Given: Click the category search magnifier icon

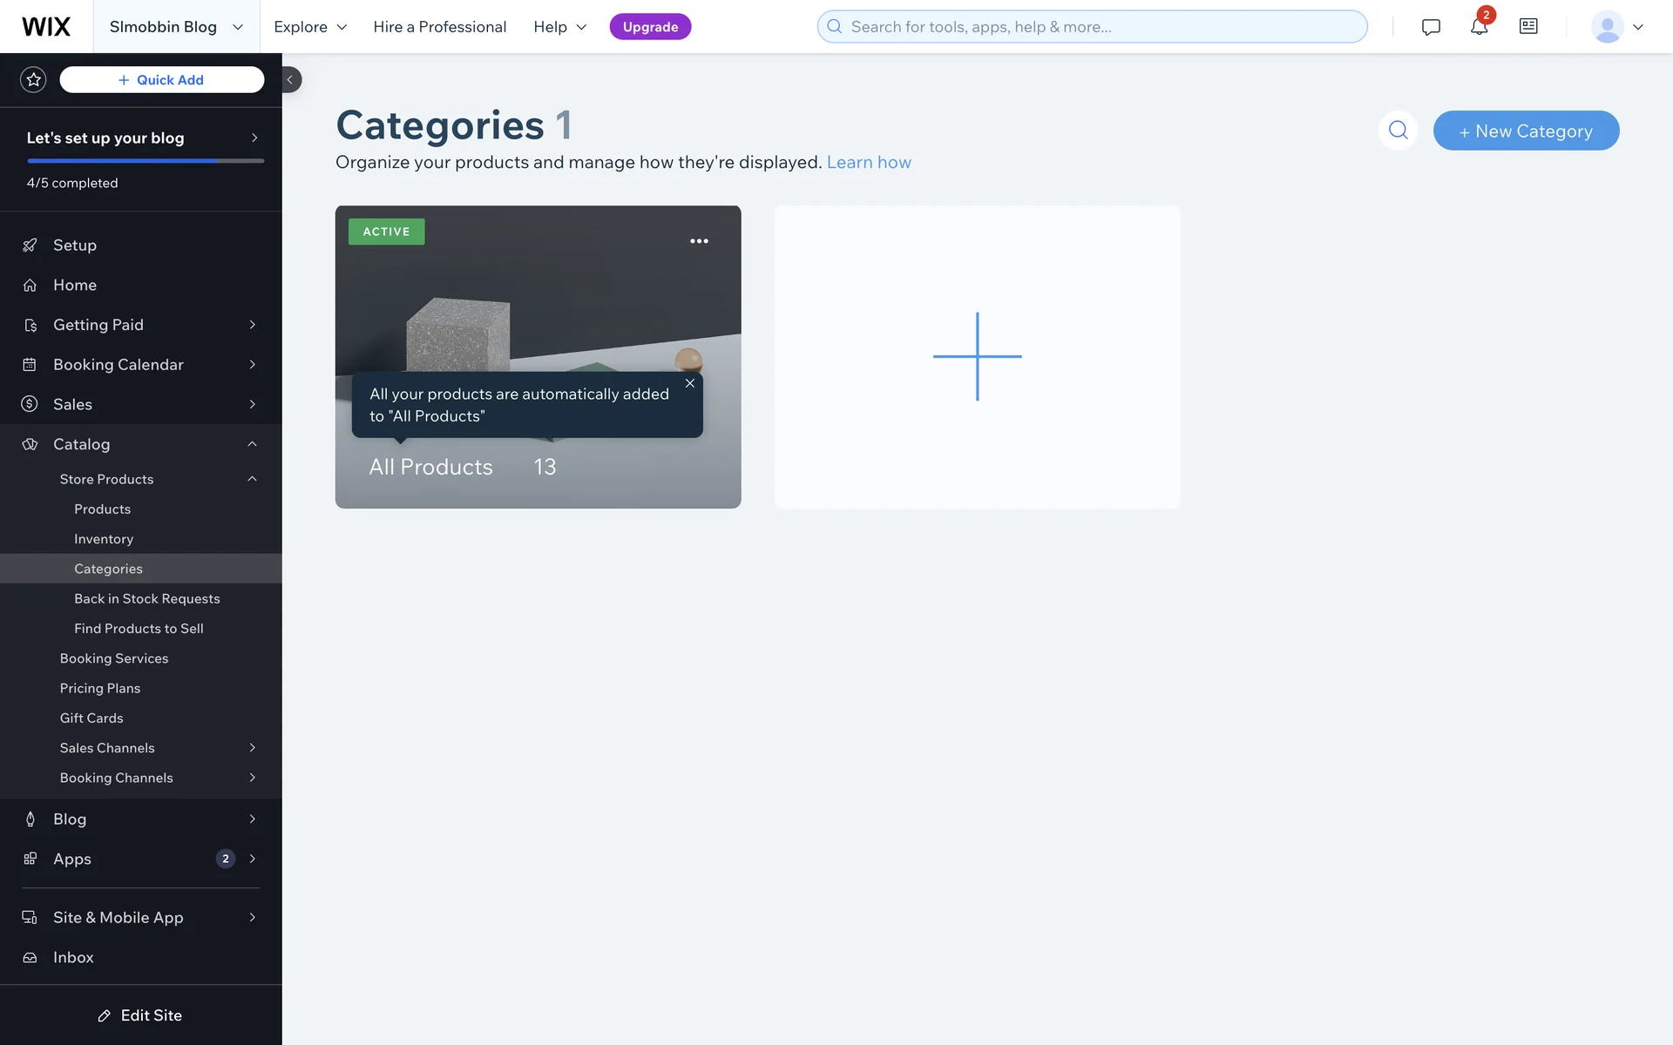Looking at the screenshot, I should 1398,131.
